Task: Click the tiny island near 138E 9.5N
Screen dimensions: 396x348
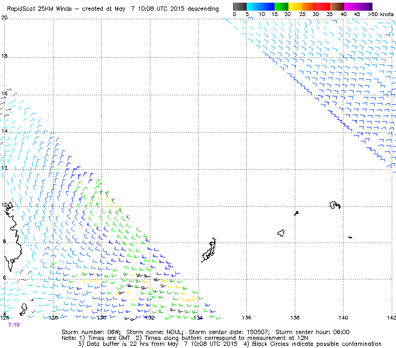Action: click(296, 213)
